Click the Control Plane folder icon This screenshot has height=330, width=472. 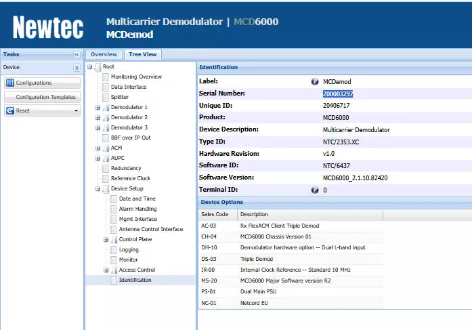[x=114, y=240]
